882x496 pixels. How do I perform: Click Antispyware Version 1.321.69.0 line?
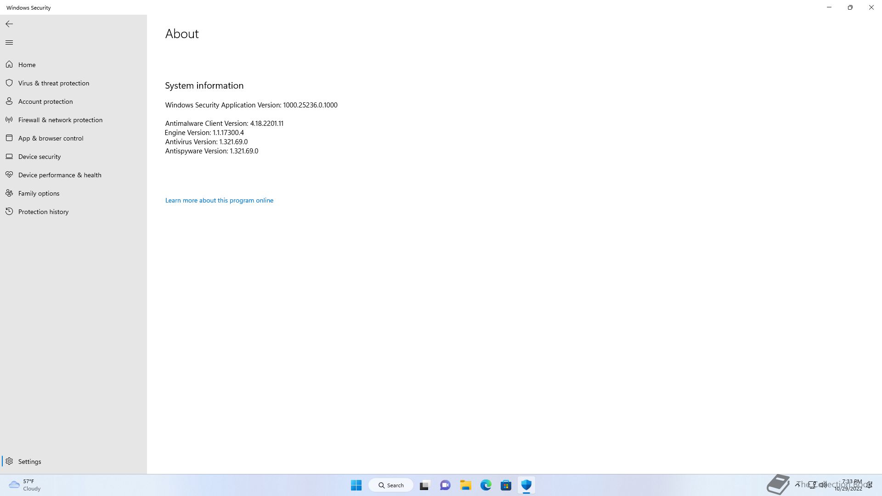click(x=212, y=151)
